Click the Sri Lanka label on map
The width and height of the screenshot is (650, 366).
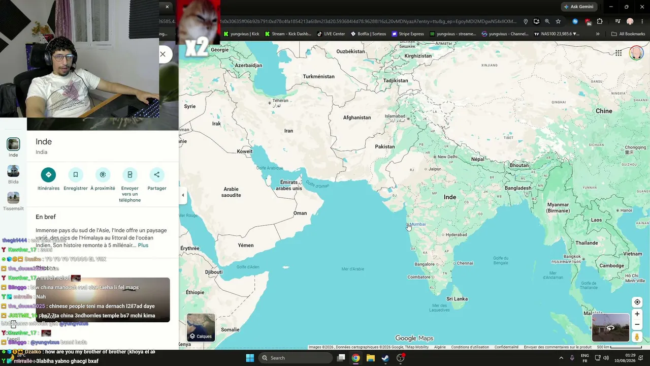pos(457,299)
